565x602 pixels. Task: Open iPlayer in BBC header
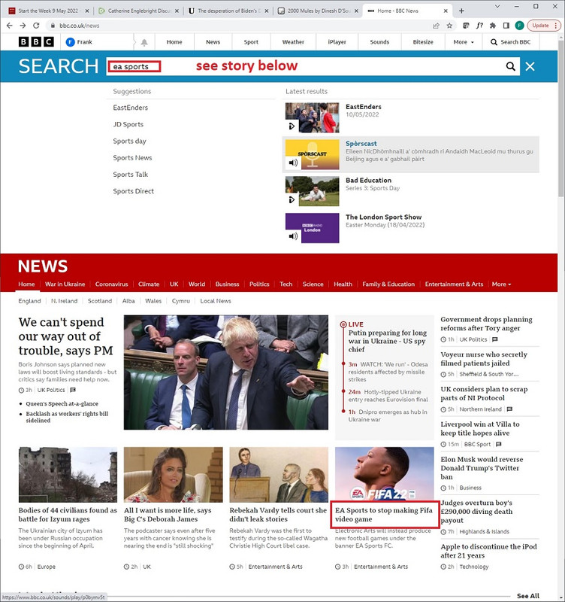(x=337, y=42)
